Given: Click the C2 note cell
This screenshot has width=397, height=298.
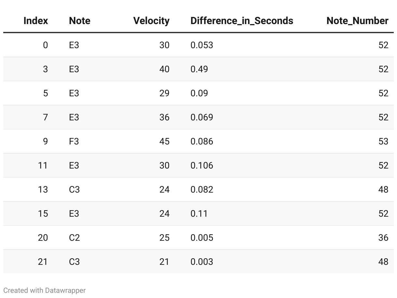Looking at the screenshot, I should tap(74, 237).
